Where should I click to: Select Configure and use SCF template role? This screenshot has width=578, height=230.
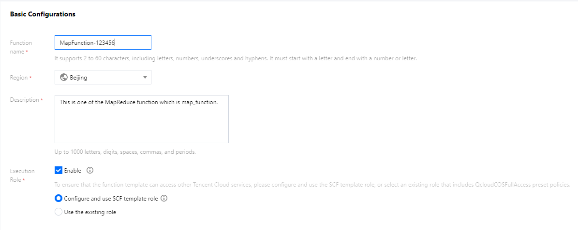pyautogui.click(x=58, y=198)
